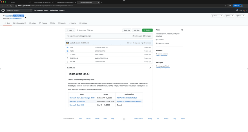
Task: Open the Security tab
Action: pyautogui.click(x=62, y=23)
